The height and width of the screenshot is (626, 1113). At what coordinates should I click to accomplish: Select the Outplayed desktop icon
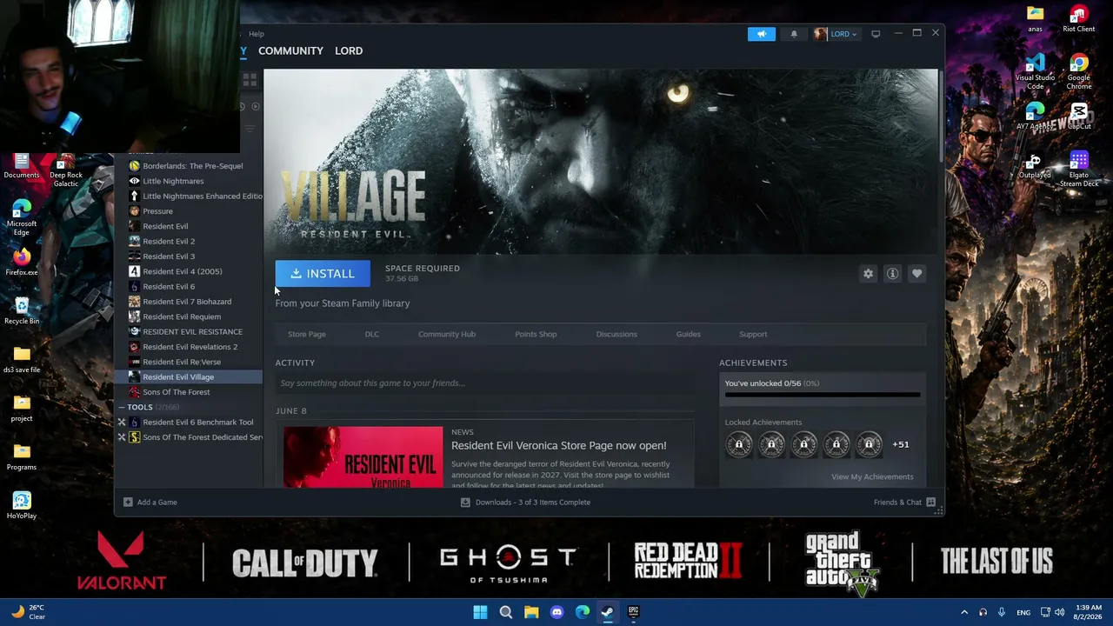1035,167
